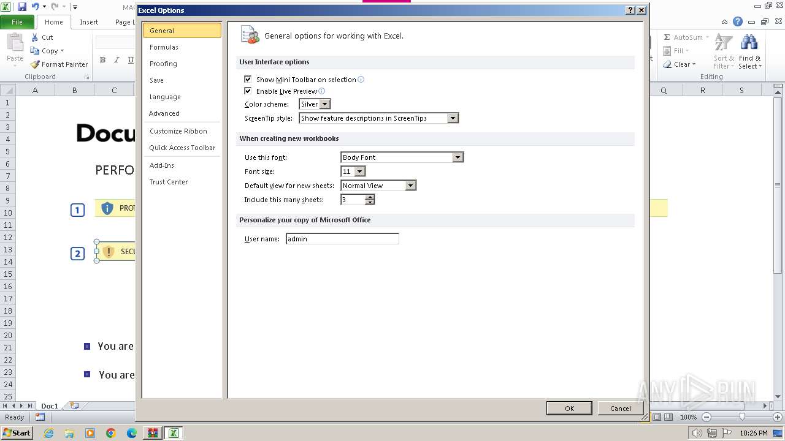This screenshot has width=785, height=441.
Task: Click the Sort & Filter icon
Action: 724,42
